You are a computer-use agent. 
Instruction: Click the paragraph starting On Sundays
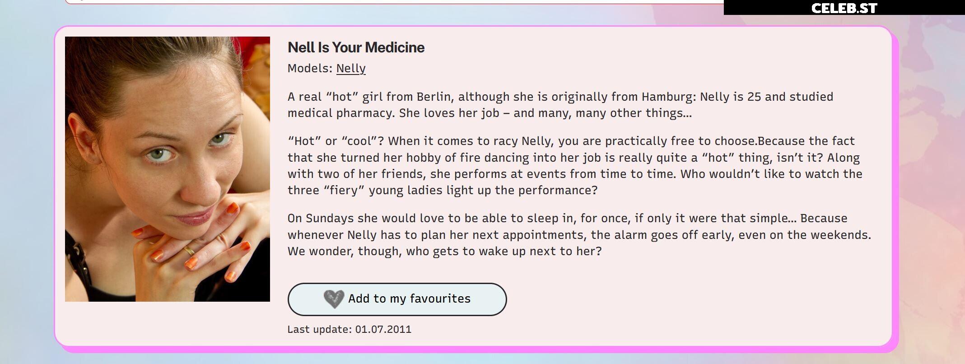579,234
